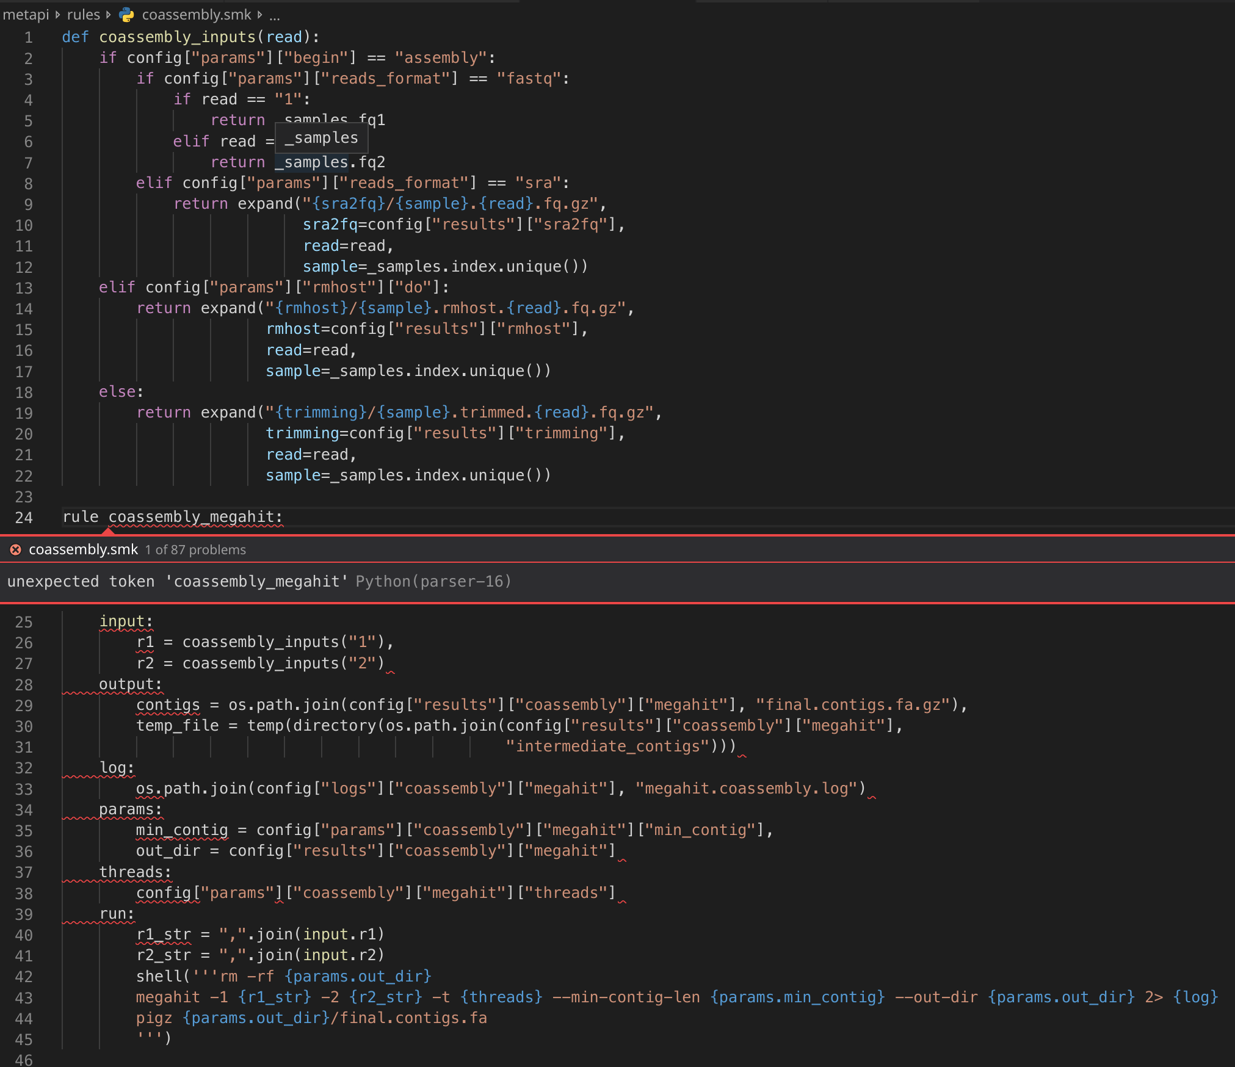Click 'coassembly.smk' label in the problems peek
Screen dimensions: 1235x1067
coord(83,549)
